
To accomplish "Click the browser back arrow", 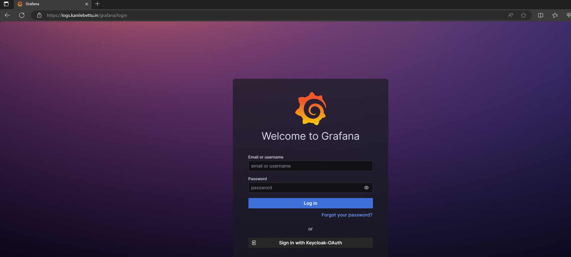I will tap(7, 15).
